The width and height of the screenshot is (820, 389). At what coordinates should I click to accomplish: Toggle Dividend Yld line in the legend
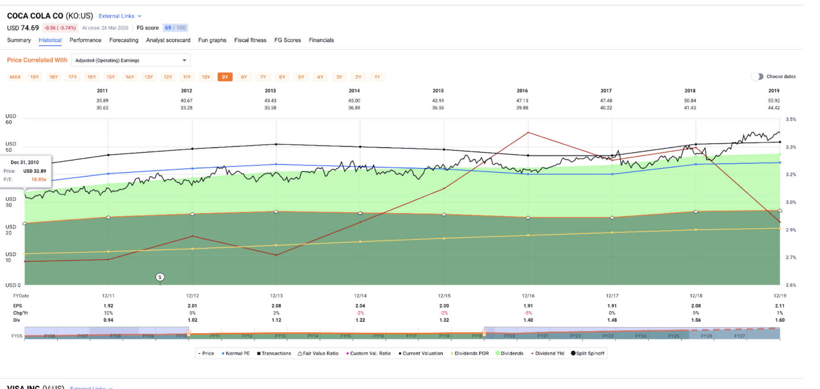click(548, 353)
